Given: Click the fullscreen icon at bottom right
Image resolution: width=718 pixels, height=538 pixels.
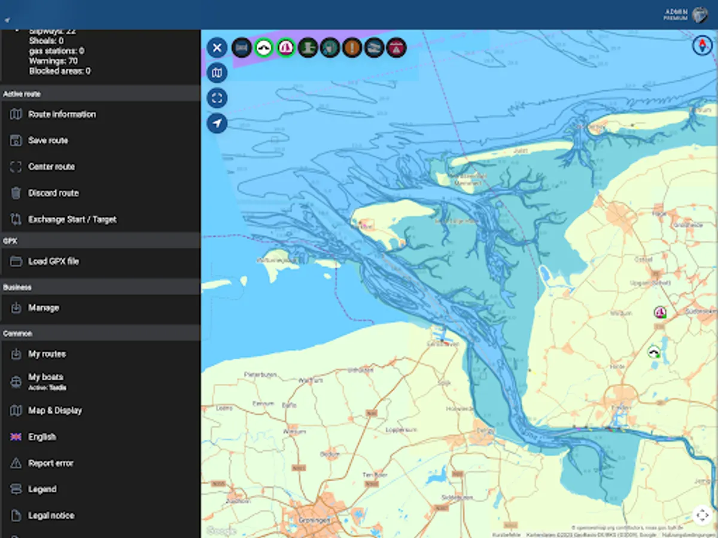Looking at the screenshot, I should pos(703,515).
